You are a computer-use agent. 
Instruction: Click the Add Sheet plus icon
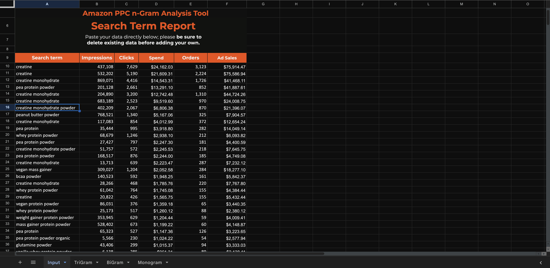[20, 262]
